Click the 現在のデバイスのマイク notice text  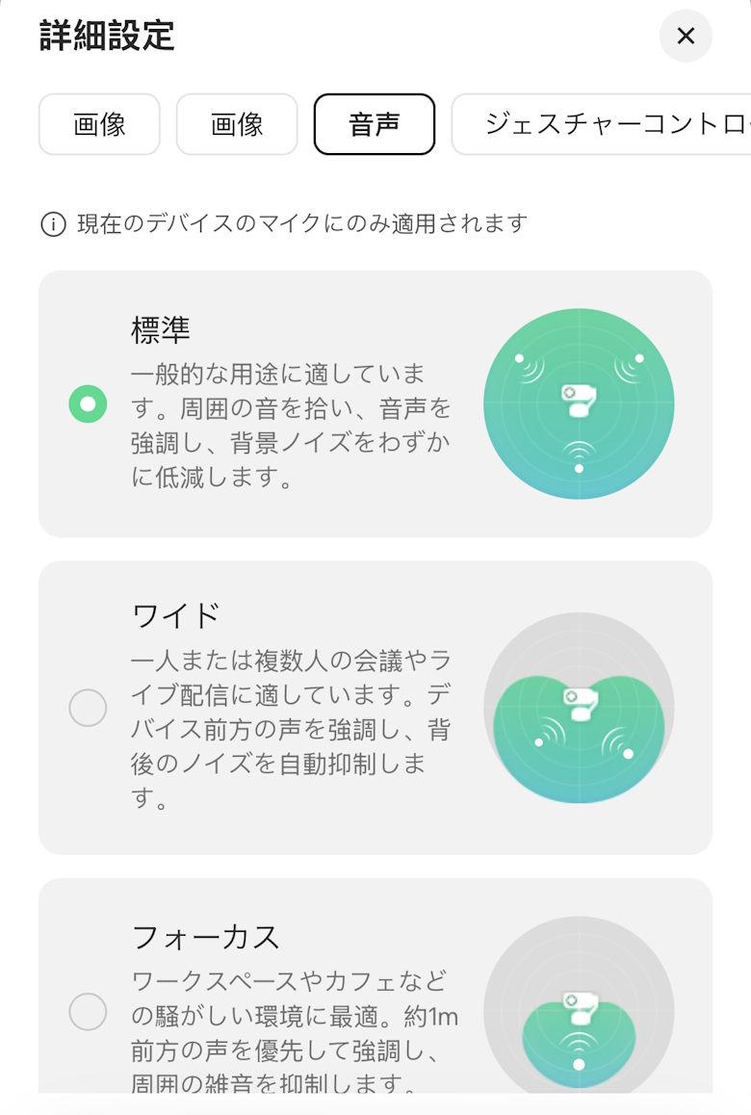[302, 224]
